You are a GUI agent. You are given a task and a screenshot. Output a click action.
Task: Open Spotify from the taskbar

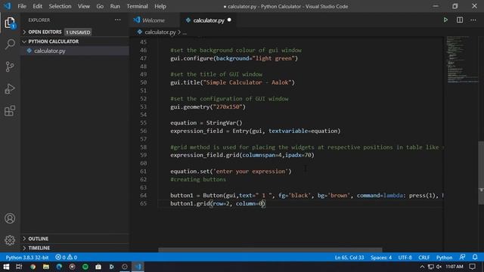85,267
